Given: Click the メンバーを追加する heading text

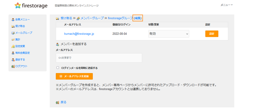Looking at the screenshot, I should (x=74, y=44).
